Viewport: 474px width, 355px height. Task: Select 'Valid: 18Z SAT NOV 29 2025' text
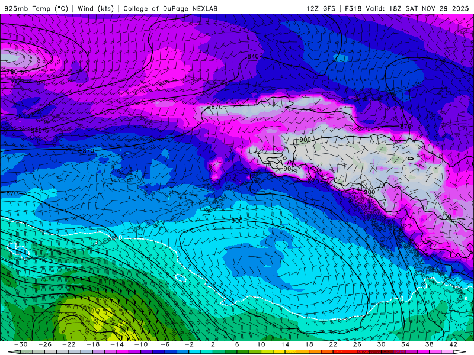(417, 8)
